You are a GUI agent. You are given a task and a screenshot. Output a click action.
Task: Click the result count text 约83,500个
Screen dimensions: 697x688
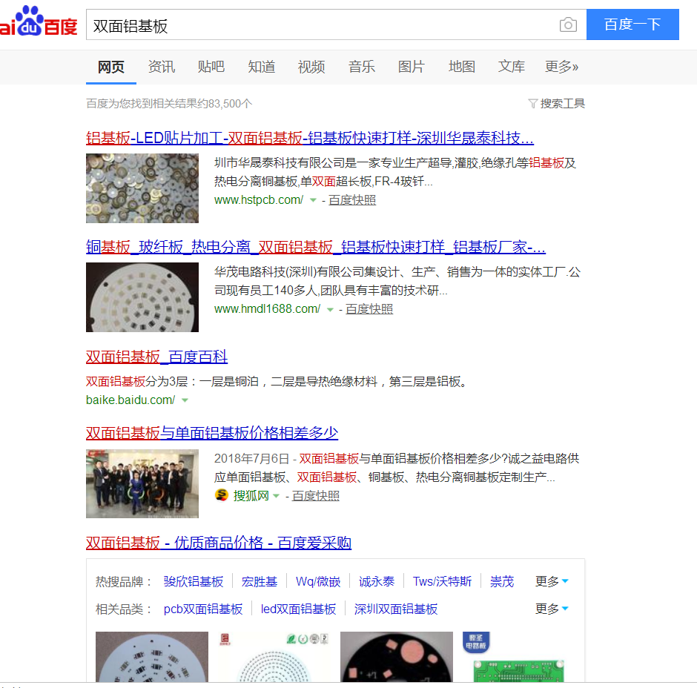(225, 104)
